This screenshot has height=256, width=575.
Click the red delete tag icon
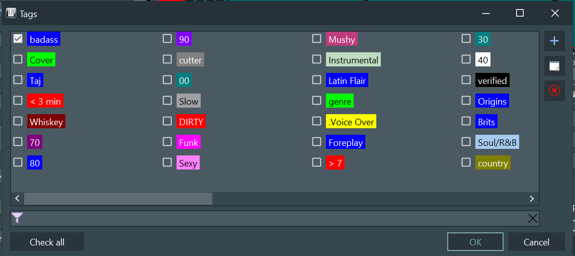pos(554,91)
